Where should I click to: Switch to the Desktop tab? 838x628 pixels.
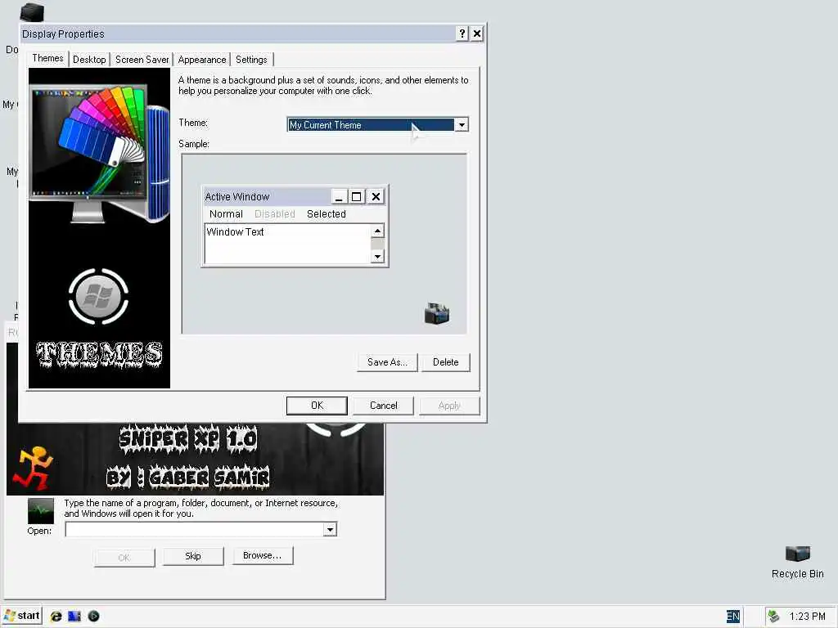89,59
